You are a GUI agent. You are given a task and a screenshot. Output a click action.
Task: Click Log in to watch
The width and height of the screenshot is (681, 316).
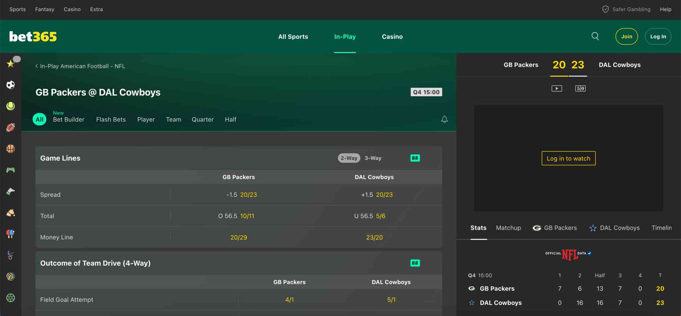tap(568, 158)
